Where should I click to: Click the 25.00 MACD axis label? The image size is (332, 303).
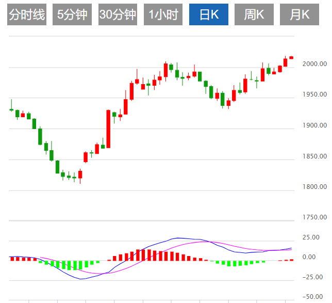tap(311, 237)
